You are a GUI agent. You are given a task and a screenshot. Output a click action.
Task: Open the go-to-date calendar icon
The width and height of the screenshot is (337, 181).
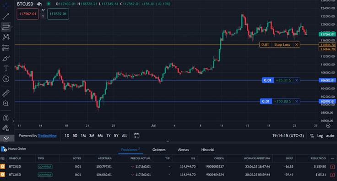point(136,136)
